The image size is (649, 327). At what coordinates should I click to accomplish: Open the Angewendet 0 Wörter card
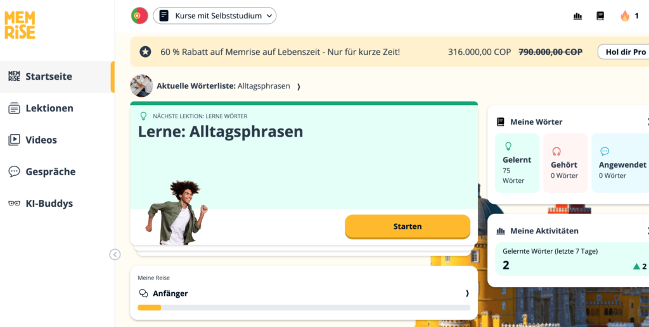tap(620, 163)
